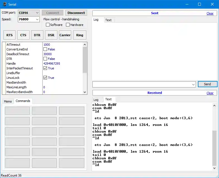The image size is (219, 178).
Task: Enable Hardware flow control checkbox
Action: (x=68, y=25)
